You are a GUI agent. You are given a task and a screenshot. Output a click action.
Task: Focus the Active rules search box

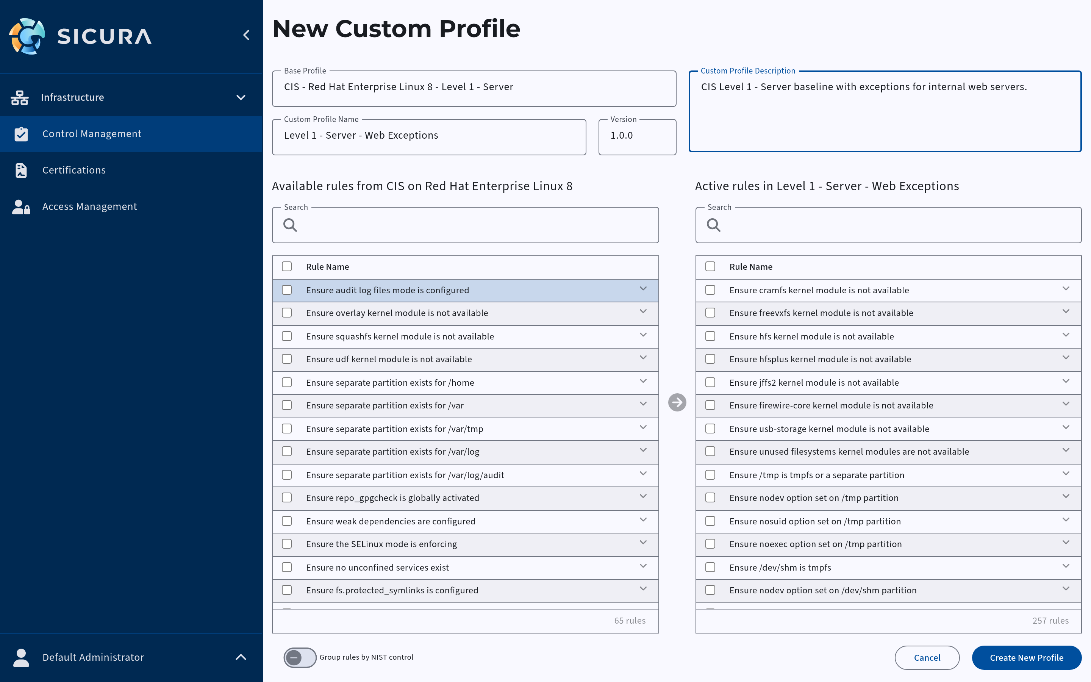(888, 225)
